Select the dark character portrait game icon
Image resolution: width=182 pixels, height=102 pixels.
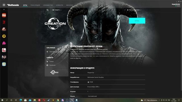point(4,57)
